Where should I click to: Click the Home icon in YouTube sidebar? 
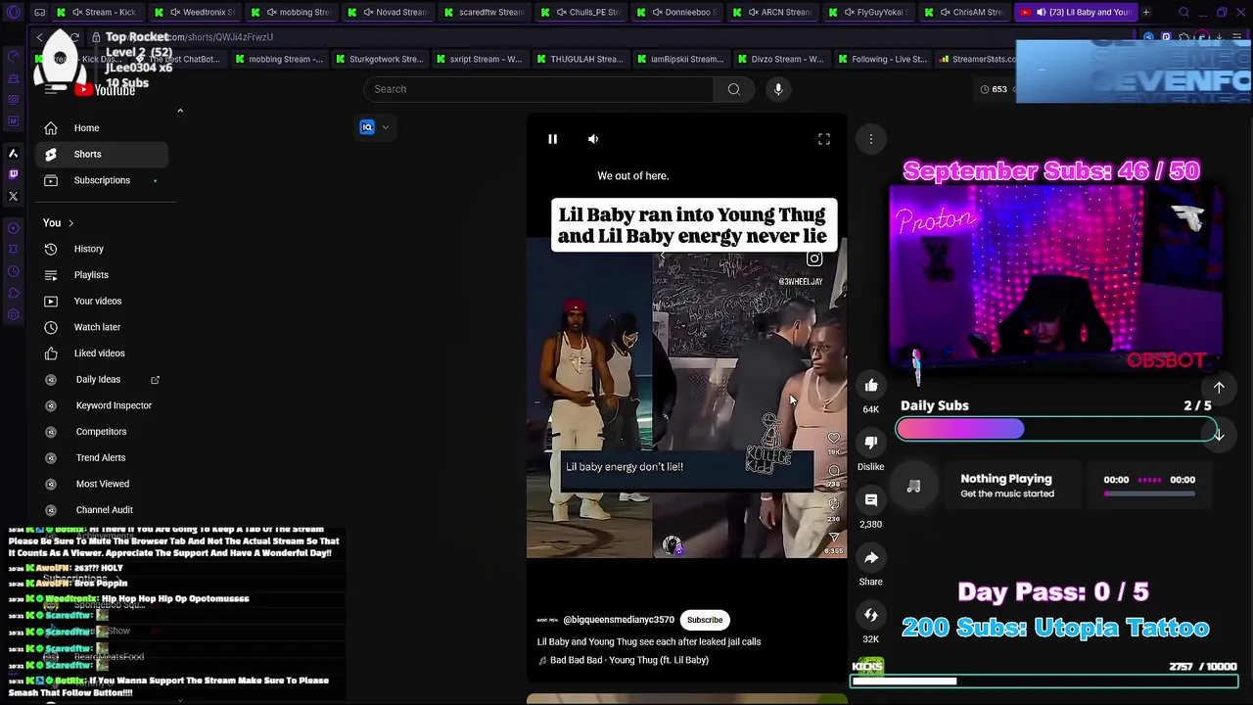point(51,128)
